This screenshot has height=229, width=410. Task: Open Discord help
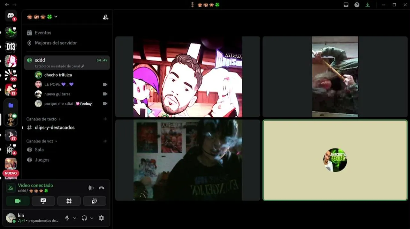point(357,5)
